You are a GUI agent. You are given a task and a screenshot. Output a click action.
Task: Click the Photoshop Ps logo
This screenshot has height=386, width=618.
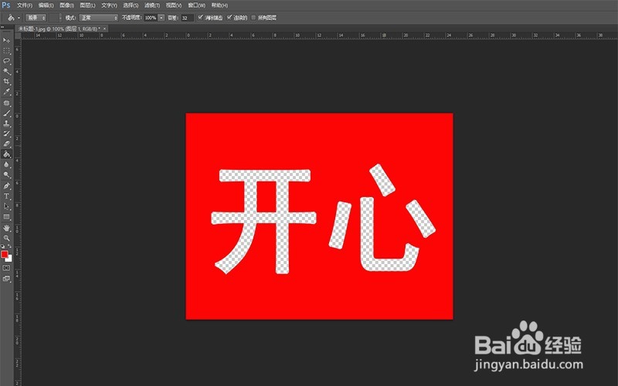click(6, 5)
